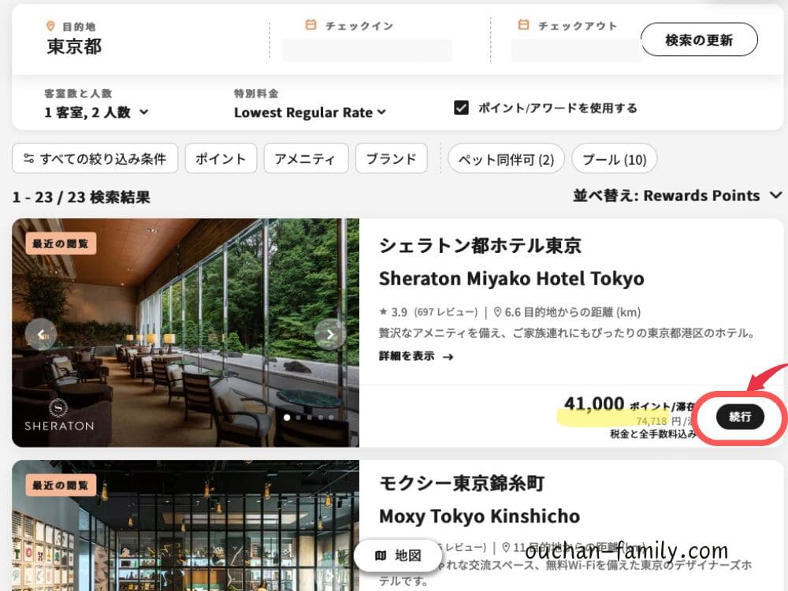Click the 1 - 23 / 23 検索結果 text
Image resolution: width=788 pixels, height=591 pixels.
(81, 197)
